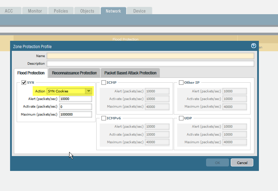
Task: Uncheck the SYN flood protection checkbox
Action: (x=24, y=83)
